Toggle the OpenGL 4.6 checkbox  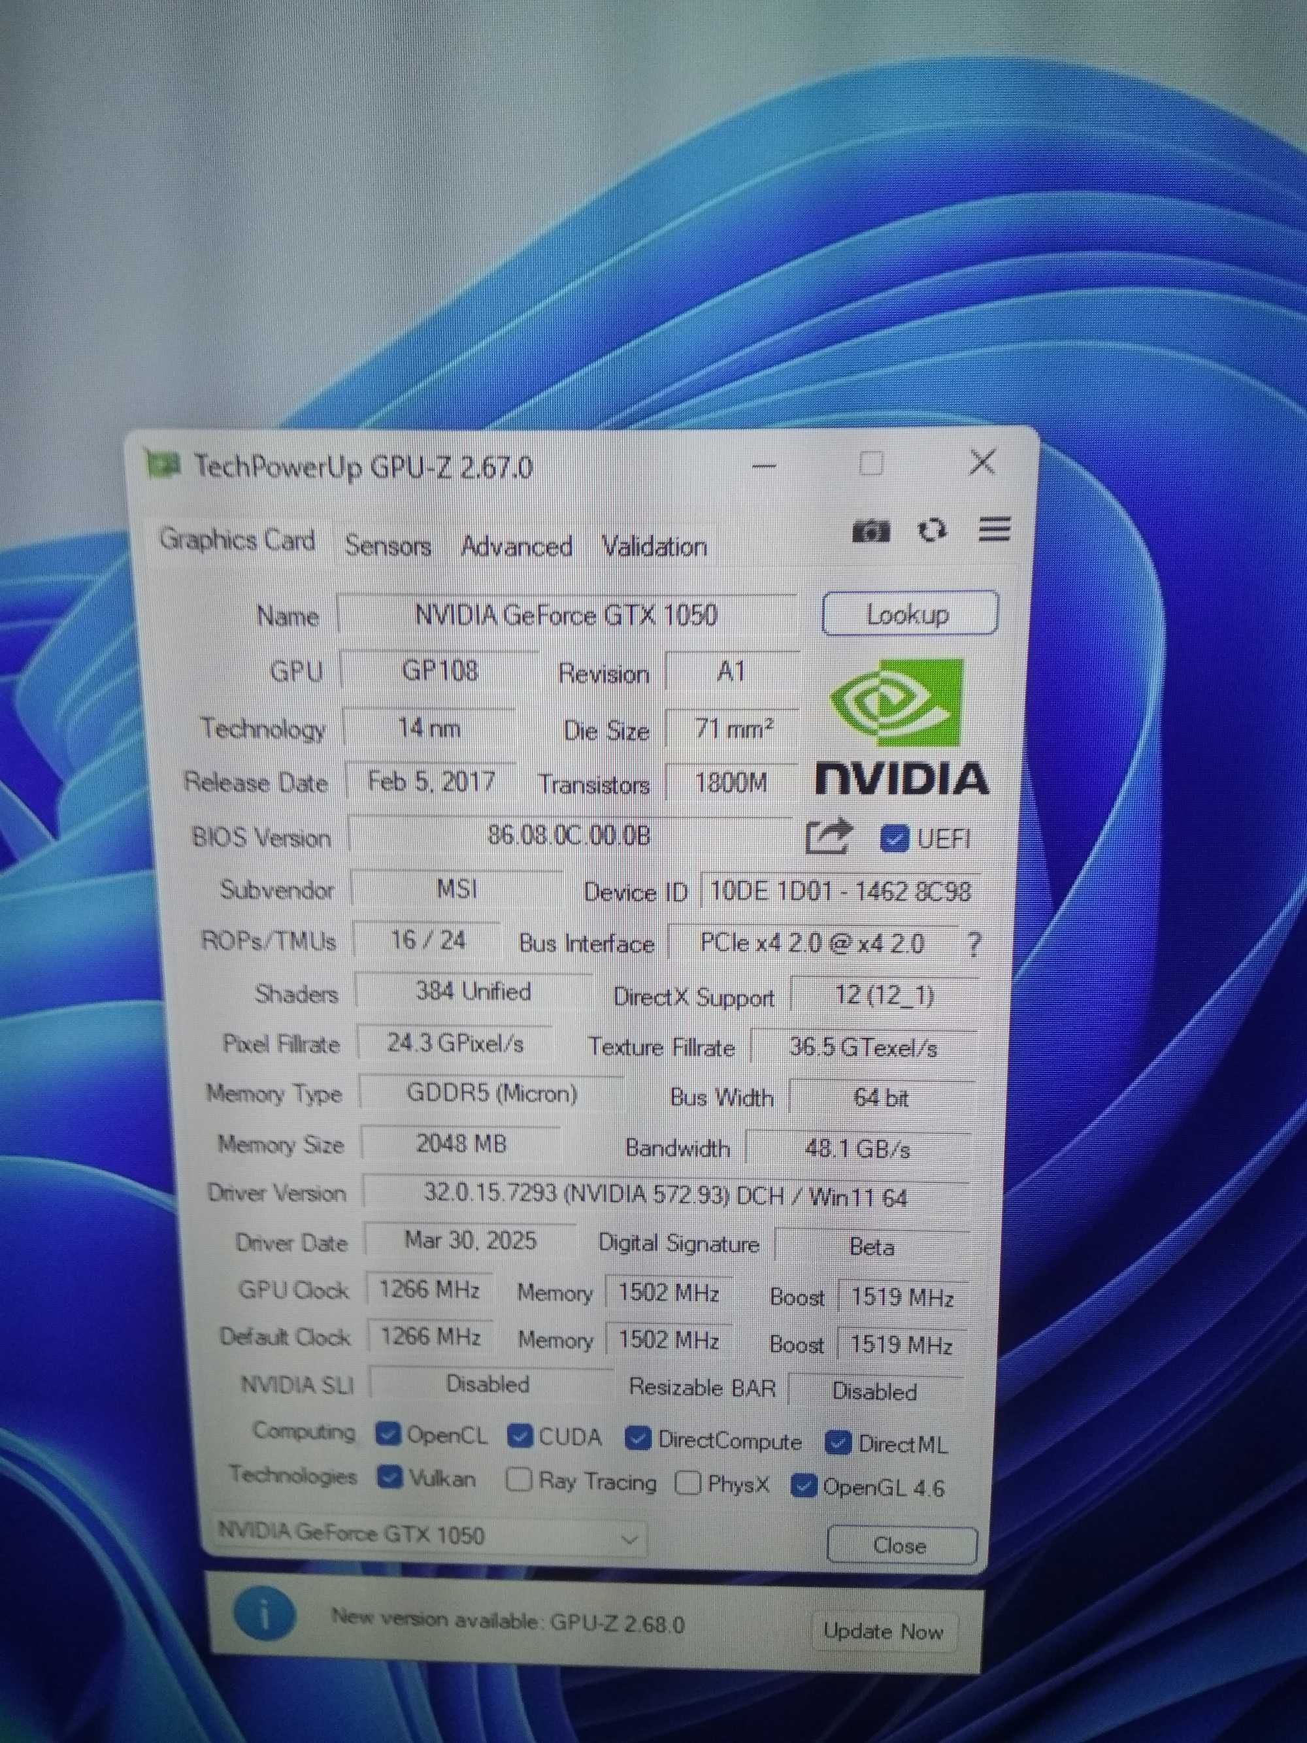802,1486
